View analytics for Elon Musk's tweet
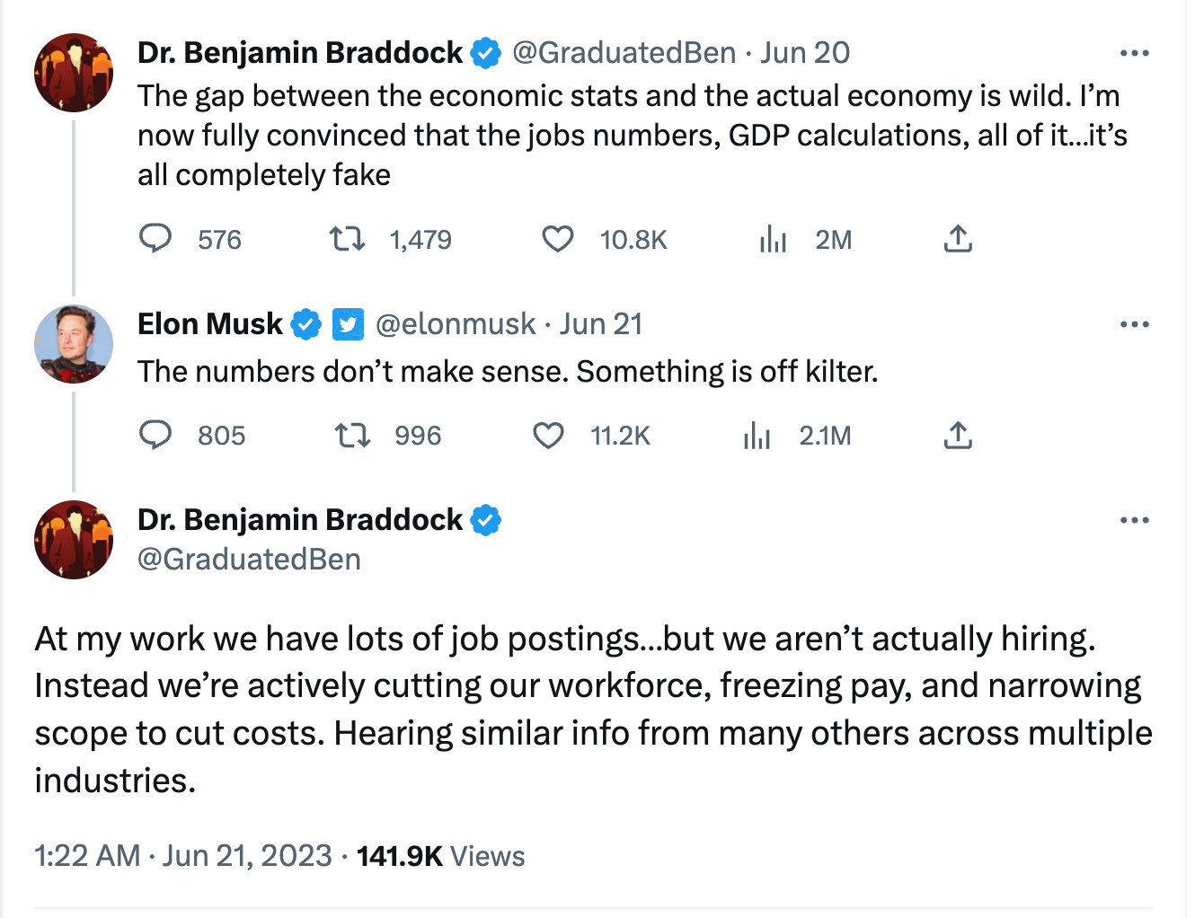This screenshot has width=1195, height=918. pos(757,436)
